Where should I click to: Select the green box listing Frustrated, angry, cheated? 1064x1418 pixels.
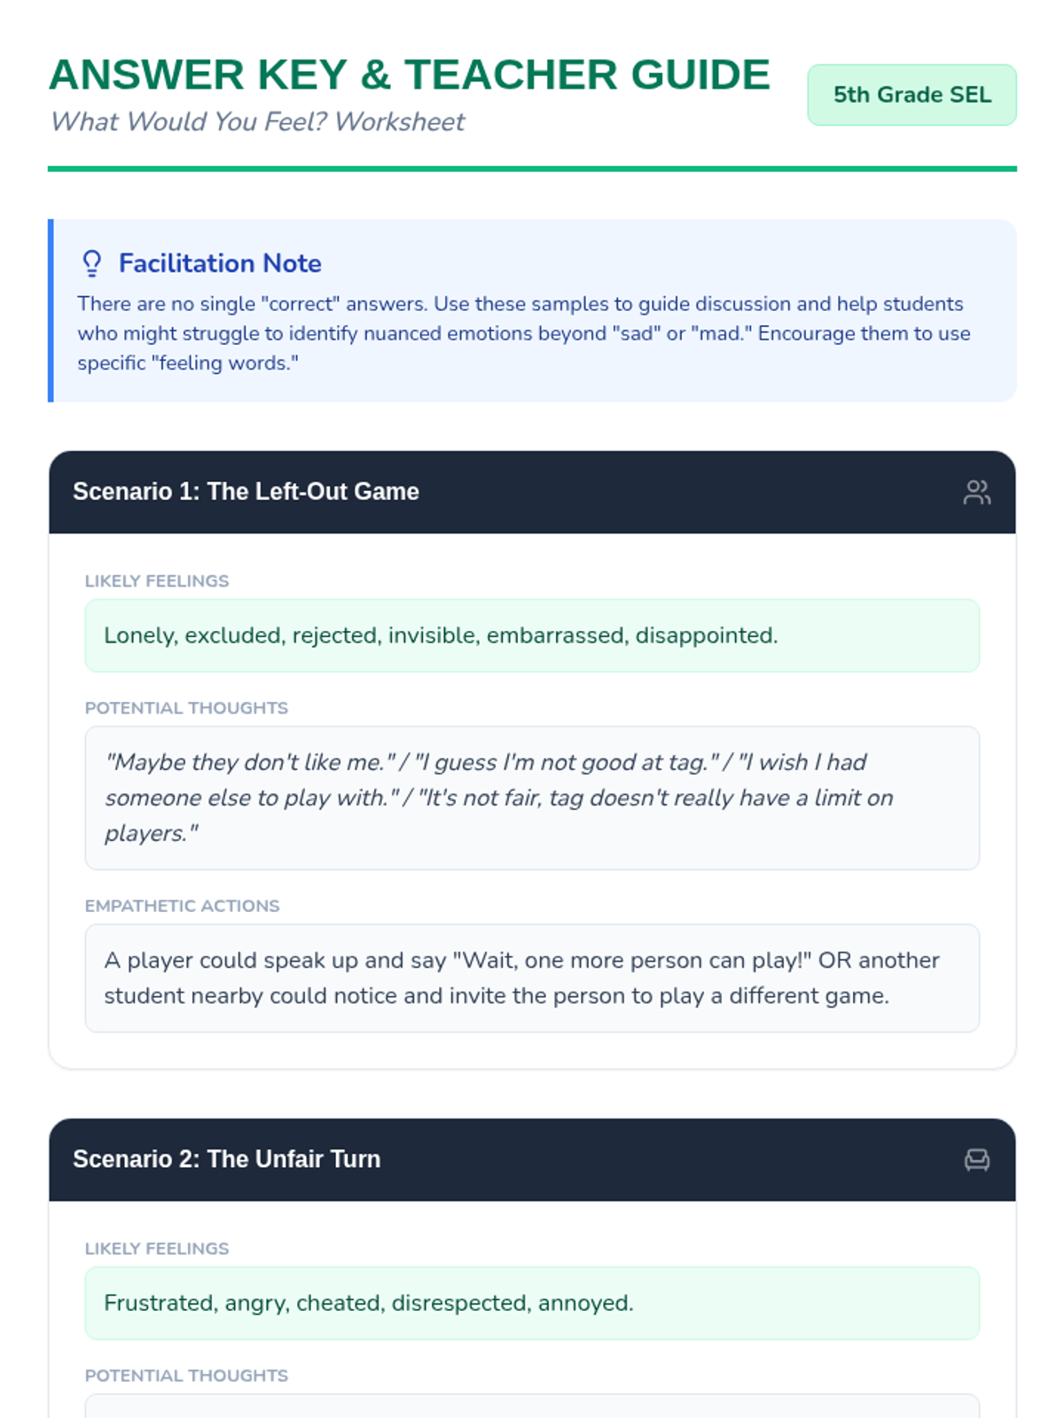(532, 1303)
